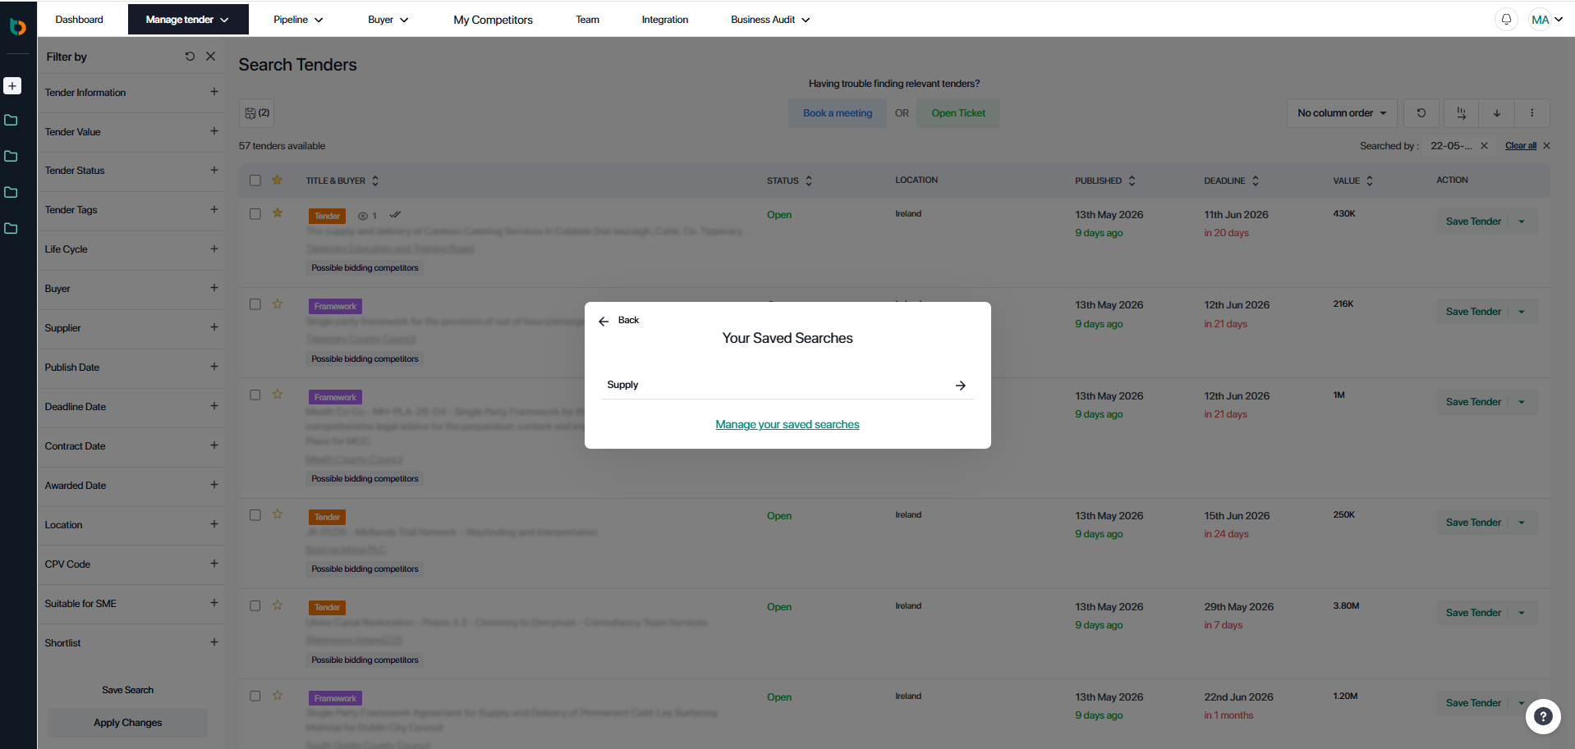
Task: Tick the checkbox for the 3.80M tender row
Action: [x=255, y=605]
